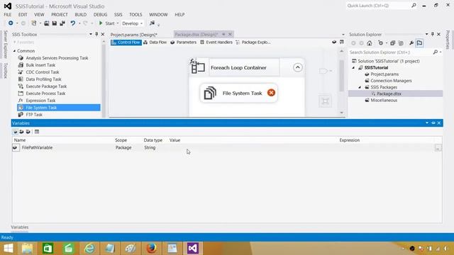Switch to the Package Explorer tab
This screenshot has height=255, width=454.
click(253, 42)
